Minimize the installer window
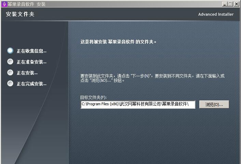 [x=225, y=4]
